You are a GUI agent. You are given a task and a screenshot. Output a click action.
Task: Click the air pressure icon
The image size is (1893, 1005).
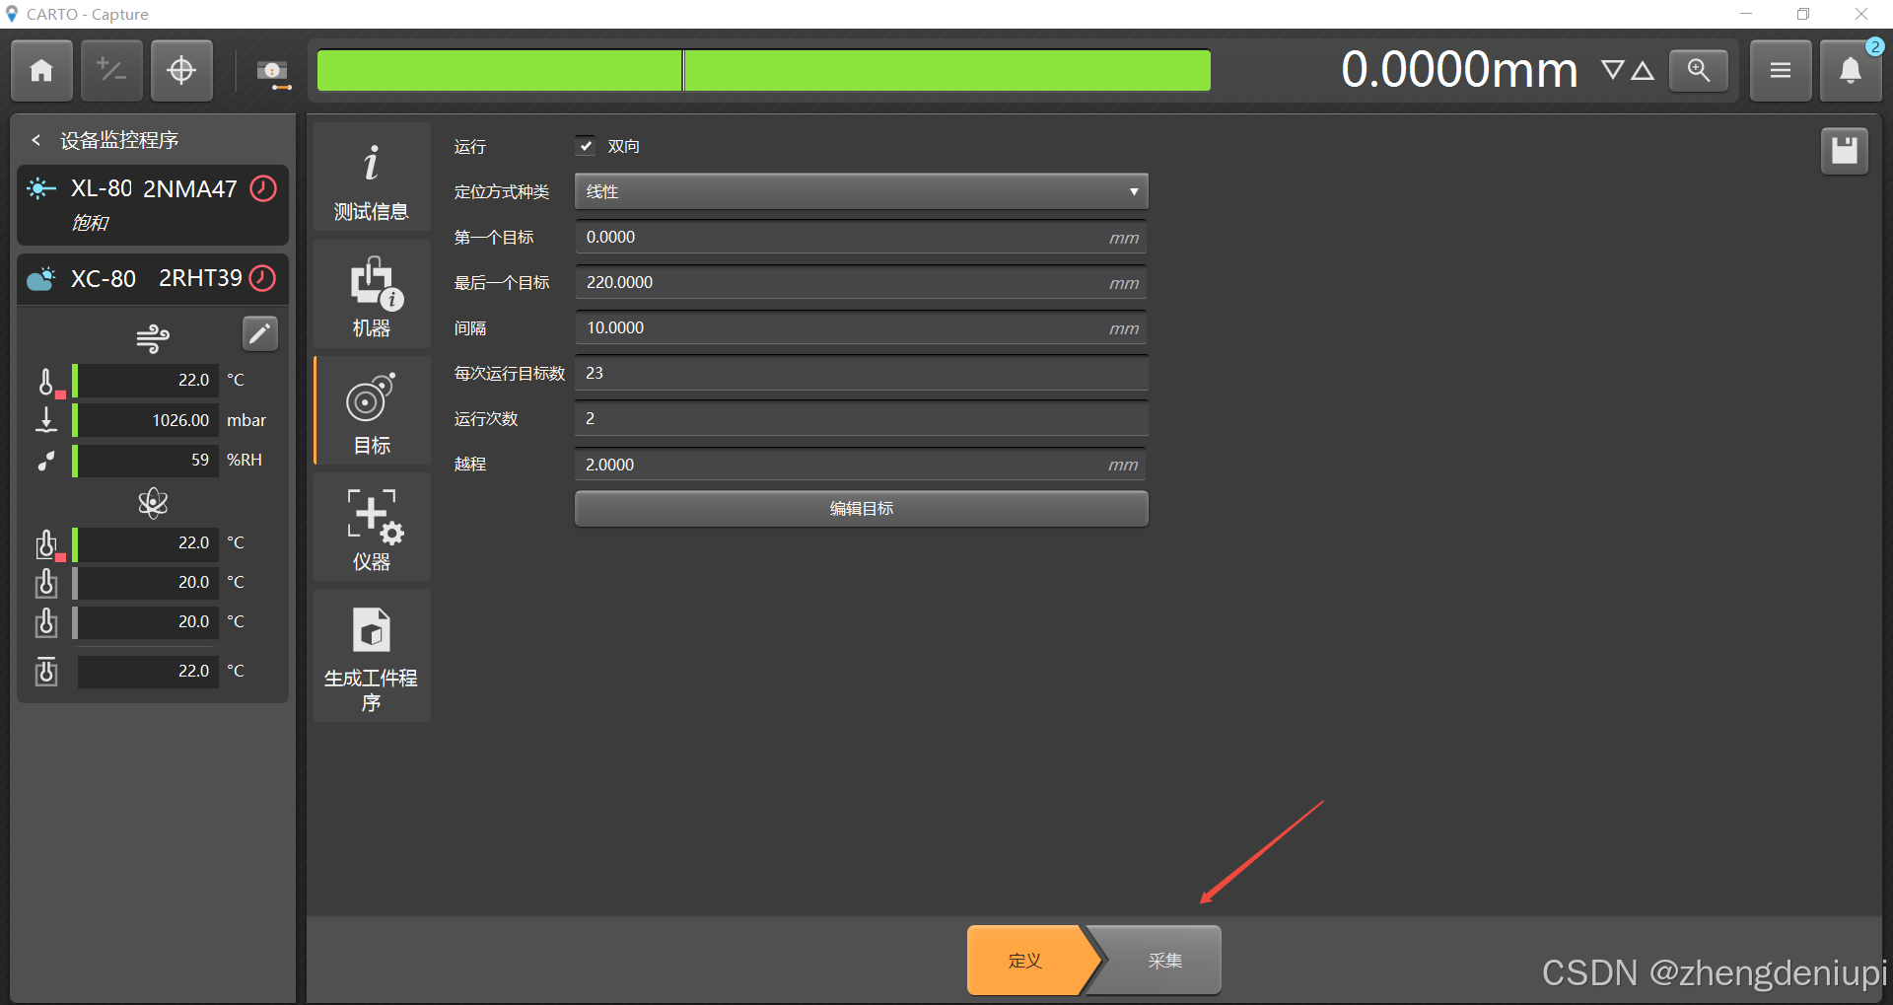pos(46,419)
